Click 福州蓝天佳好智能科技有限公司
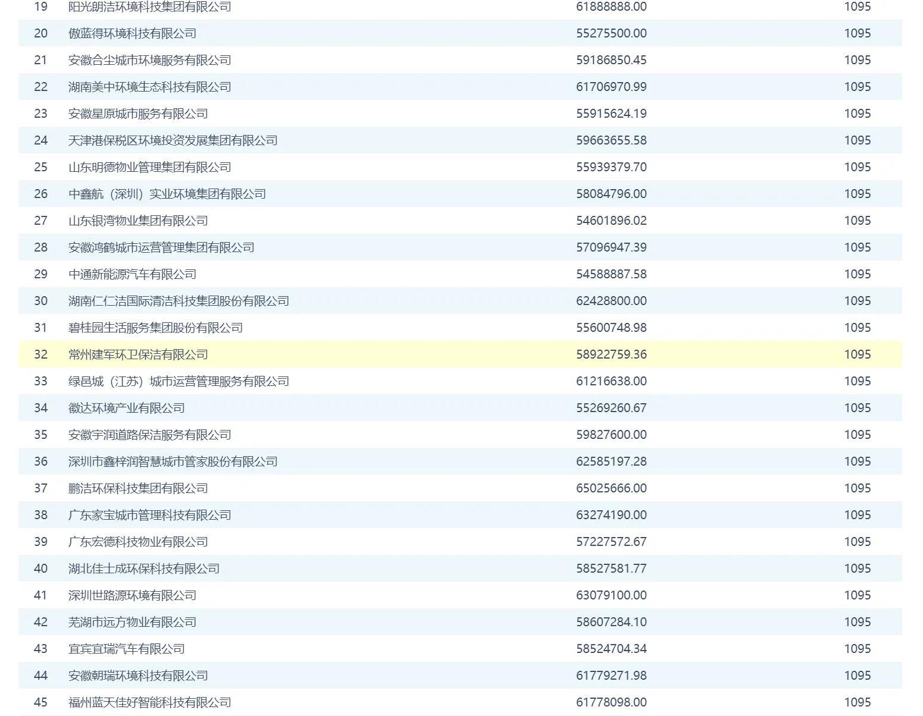This screenshot has height=716, width=923. [149, 702]
